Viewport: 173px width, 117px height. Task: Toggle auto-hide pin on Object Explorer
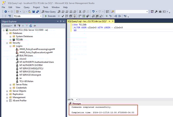(61, 21)
